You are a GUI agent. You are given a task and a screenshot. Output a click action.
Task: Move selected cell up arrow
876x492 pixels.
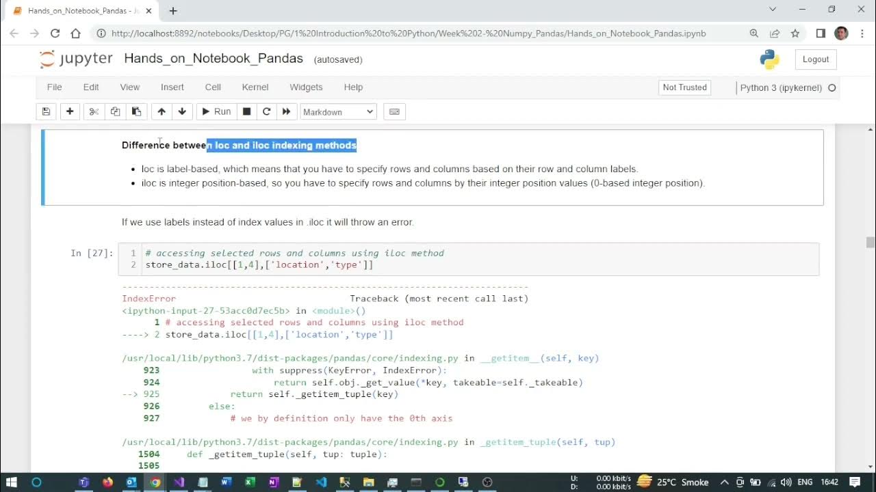click(162, 111)
